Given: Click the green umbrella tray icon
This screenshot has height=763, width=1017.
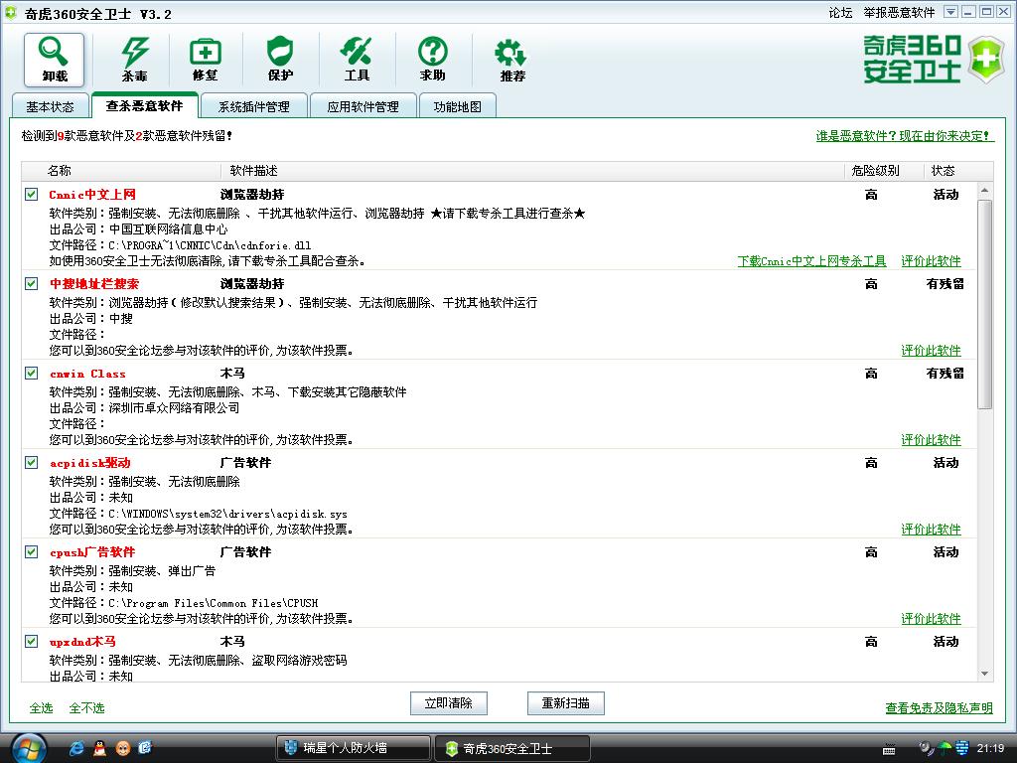Looking at the screenshot, I should tap(945, 748).
